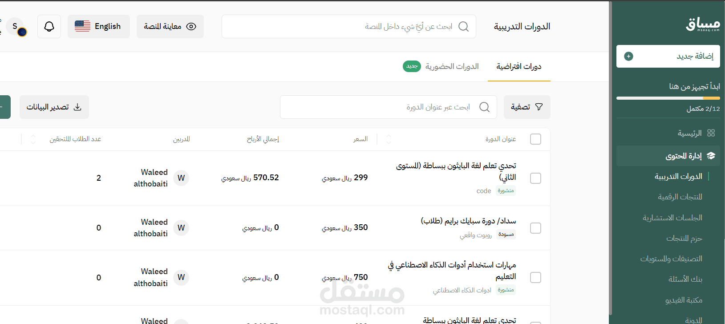This screenshot has width=725, height=324.
Task: Click the Msaaq logo in sidebar
Action: [x=703, y=24]
